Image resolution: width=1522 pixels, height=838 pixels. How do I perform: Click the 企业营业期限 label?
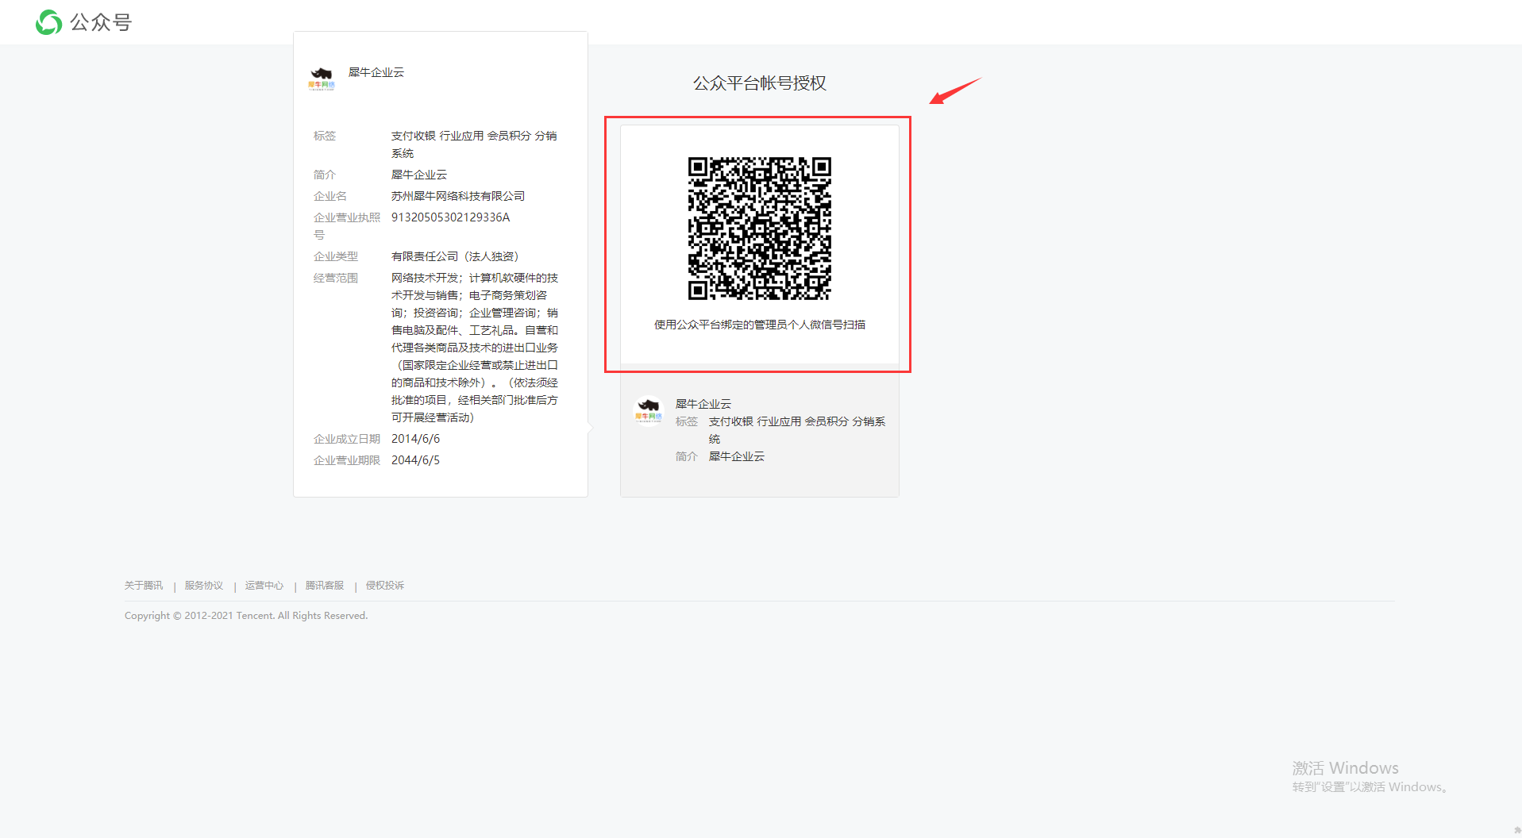[x=347, y=460]
